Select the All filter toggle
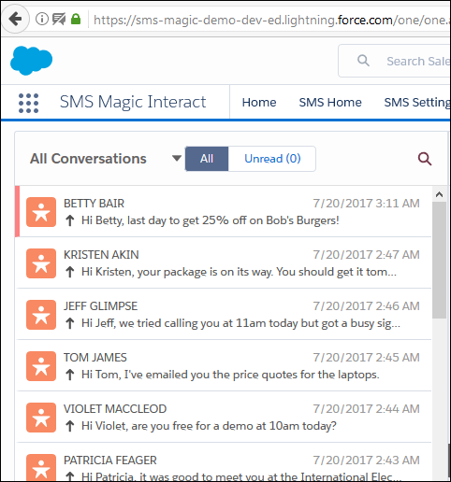Viewport: 451px width, 482px height. click(x=207, y=159)
